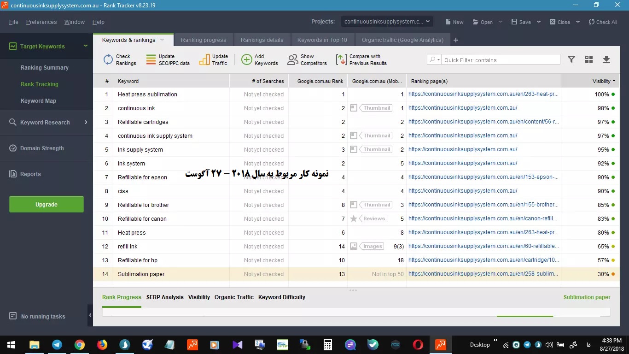Click Compare with Previous Results icon

pyautogui.click(x=341, y=59)
